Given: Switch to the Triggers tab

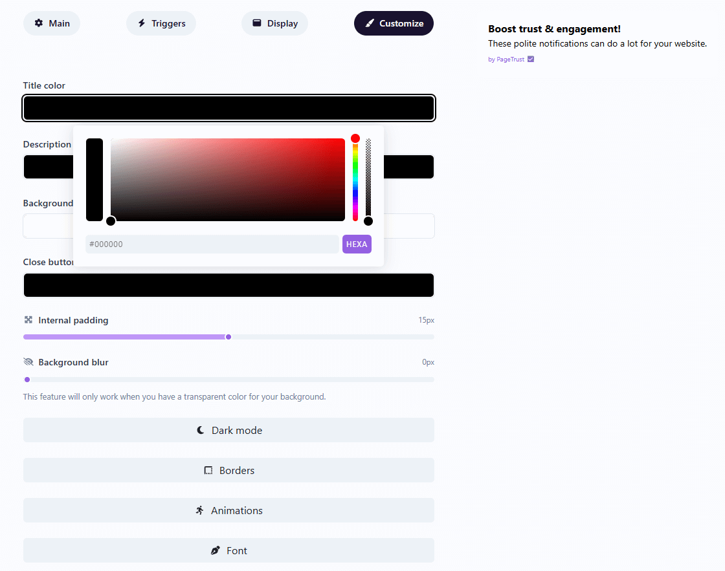Looking at the screenshot, I should [161, 23].
